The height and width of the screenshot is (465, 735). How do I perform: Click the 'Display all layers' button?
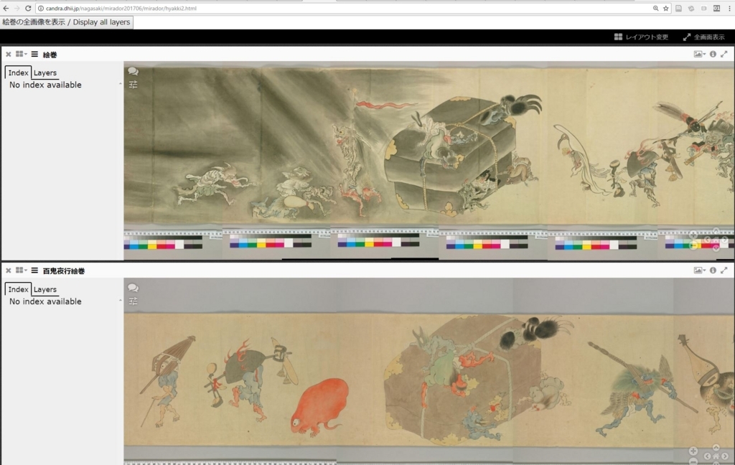(x=67, y=22)
